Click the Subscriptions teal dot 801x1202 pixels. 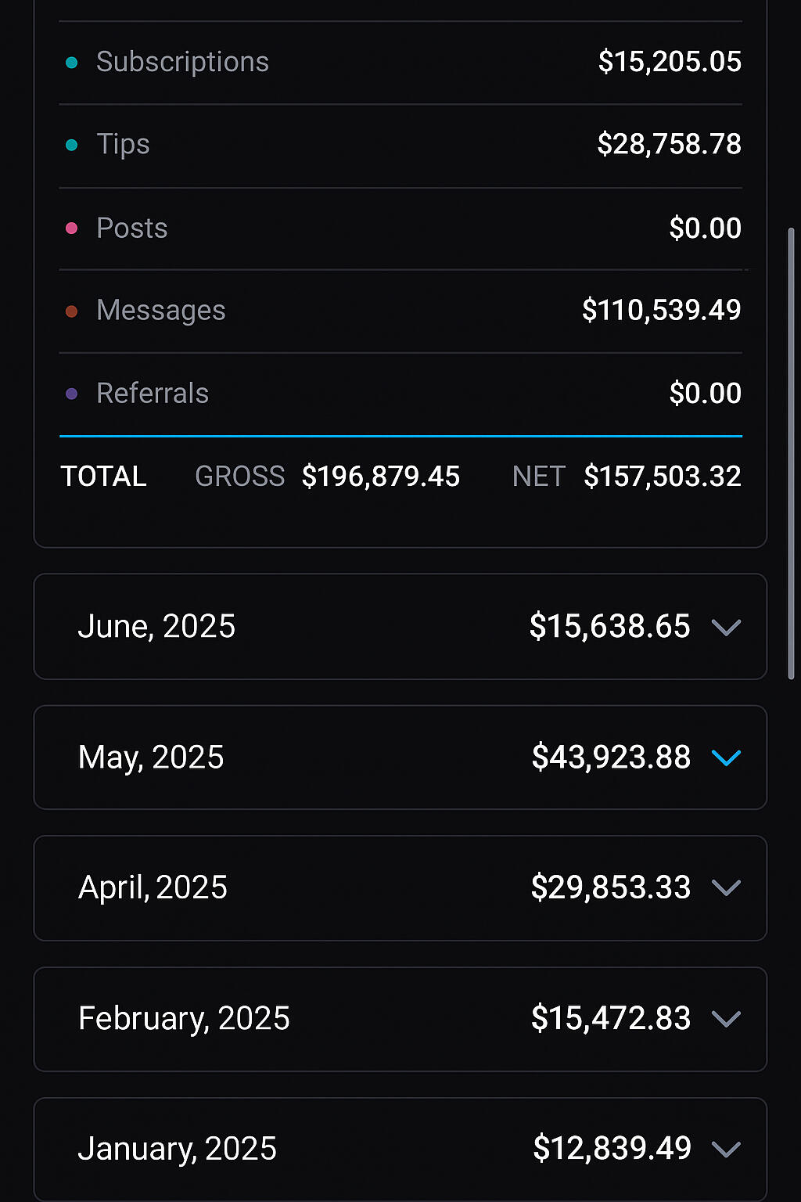pos(72,63)
